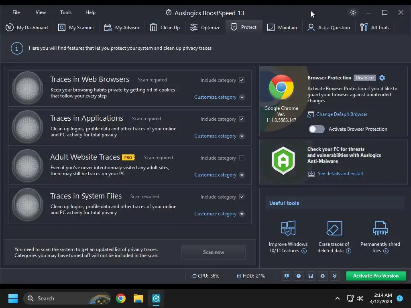Toggle Include category for Traces in Web Browsers

242,80
